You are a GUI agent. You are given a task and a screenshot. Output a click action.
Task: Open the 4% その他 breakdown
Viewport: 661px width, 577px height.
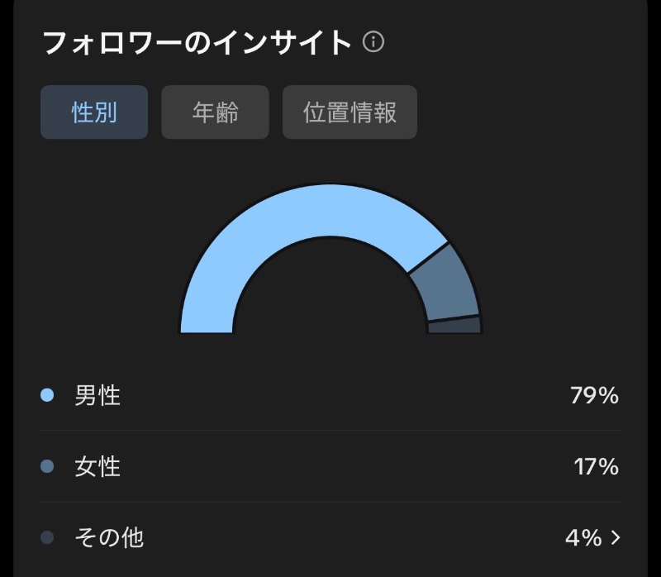[x=583, y=538]
